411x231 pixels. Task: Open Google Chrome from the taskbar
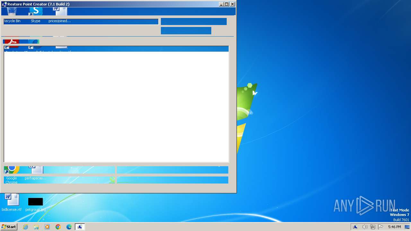coord(58,227)
